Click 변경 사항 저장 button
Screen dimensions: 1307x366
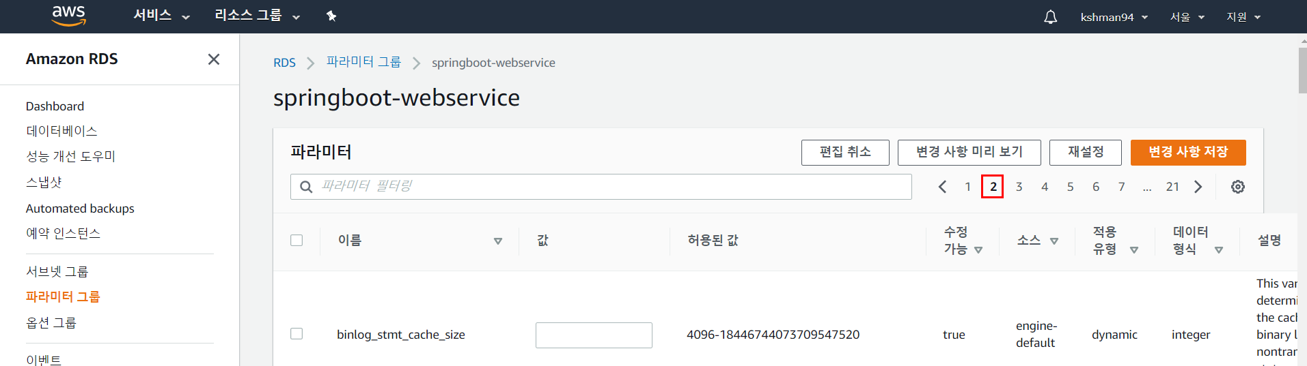[x=1188, y=152]
